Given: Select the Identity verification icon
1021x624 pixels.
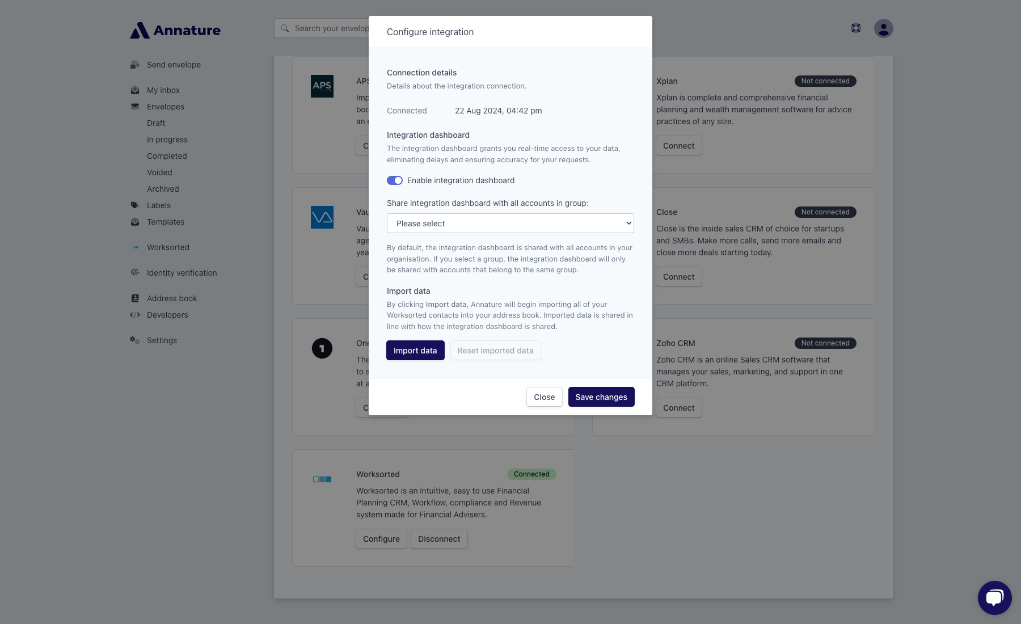Looking at the screenshot, I should 134,272.
